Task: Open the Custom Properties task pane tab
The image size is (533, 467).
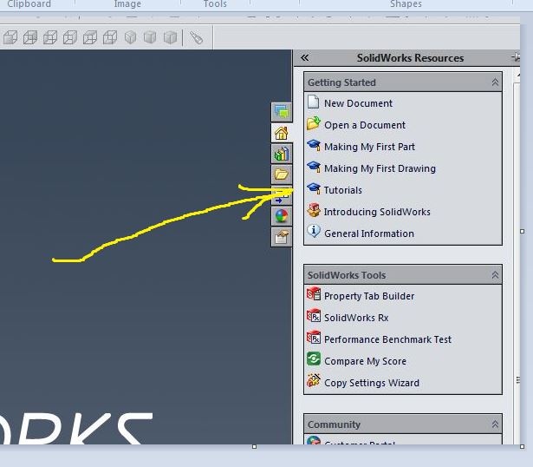Action: coord(282,237)
